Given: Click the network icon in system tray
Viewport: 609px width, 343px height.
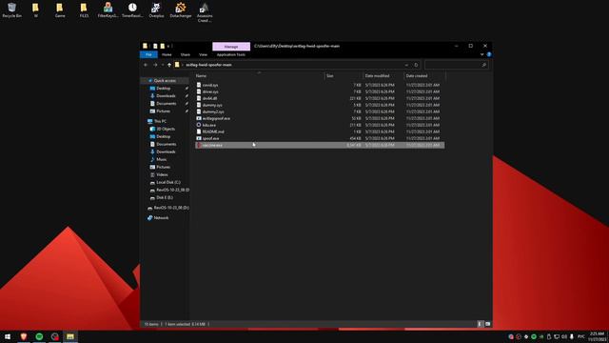Looking at the screenshot, I should [557, 336].
